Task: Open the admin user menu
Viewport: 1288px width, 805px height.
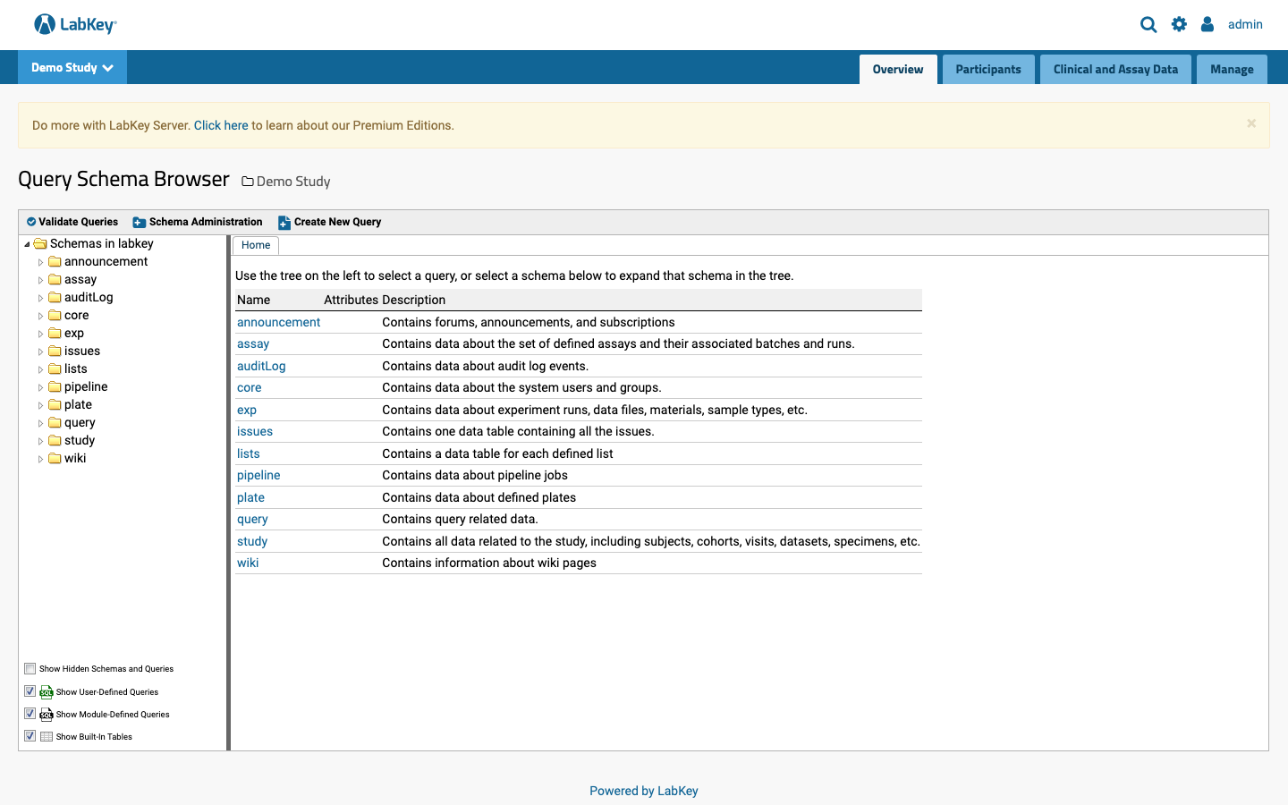Action: tap(1245, 24)
